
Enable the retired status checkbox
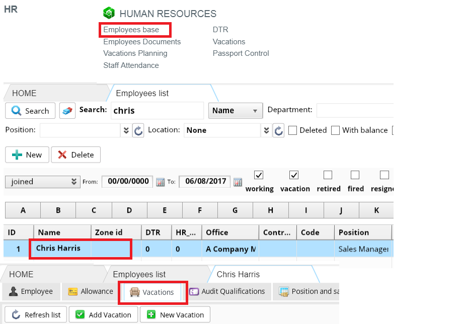[x=328, y=175]
